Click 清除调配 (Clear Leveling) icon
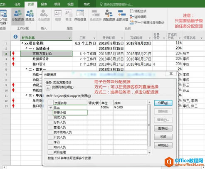The height and width of the screenshot is (169, 205). (131, 17)
